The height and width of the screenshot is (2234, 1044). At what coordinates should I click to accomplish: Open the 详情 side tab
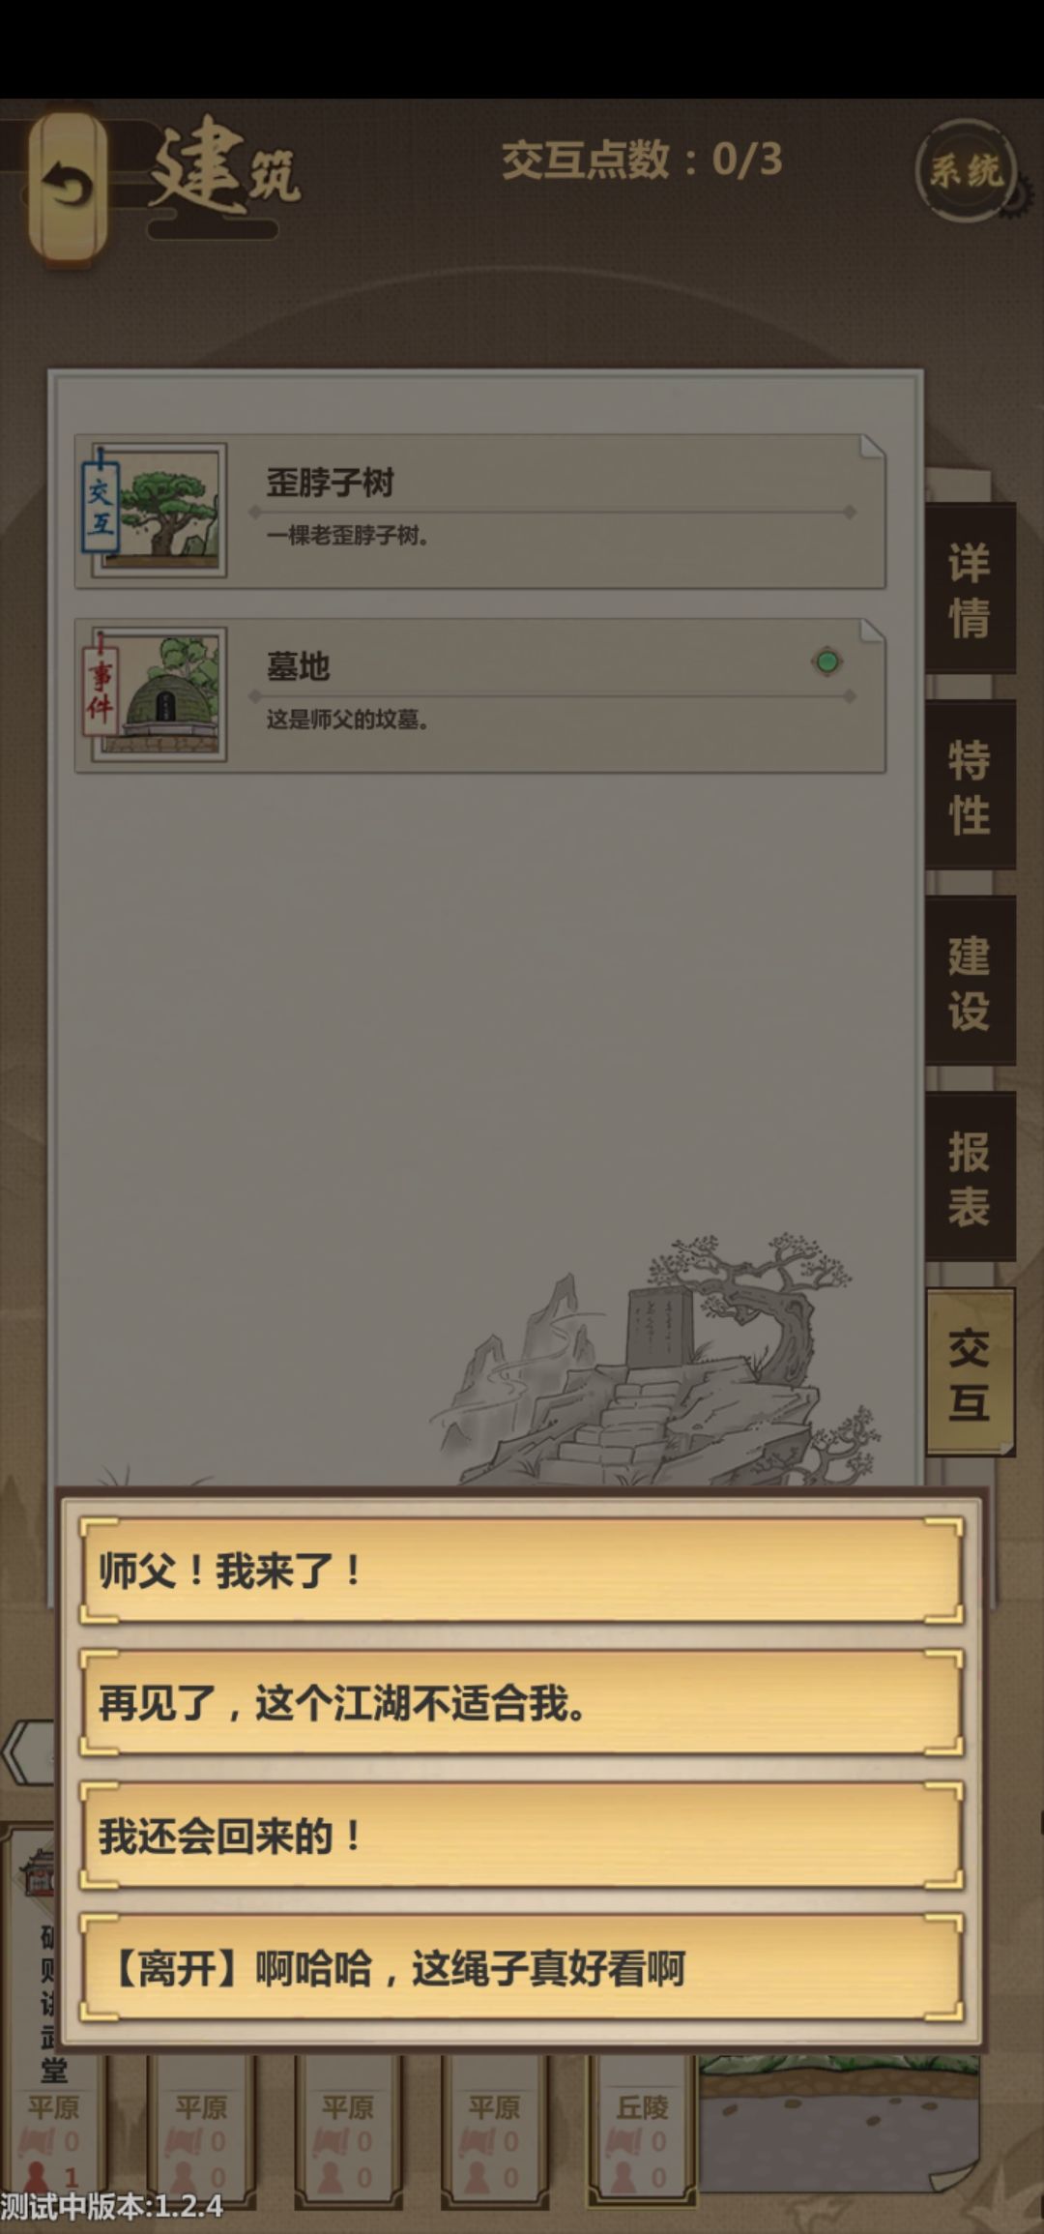pyautogui.click(x=970, y=589)
